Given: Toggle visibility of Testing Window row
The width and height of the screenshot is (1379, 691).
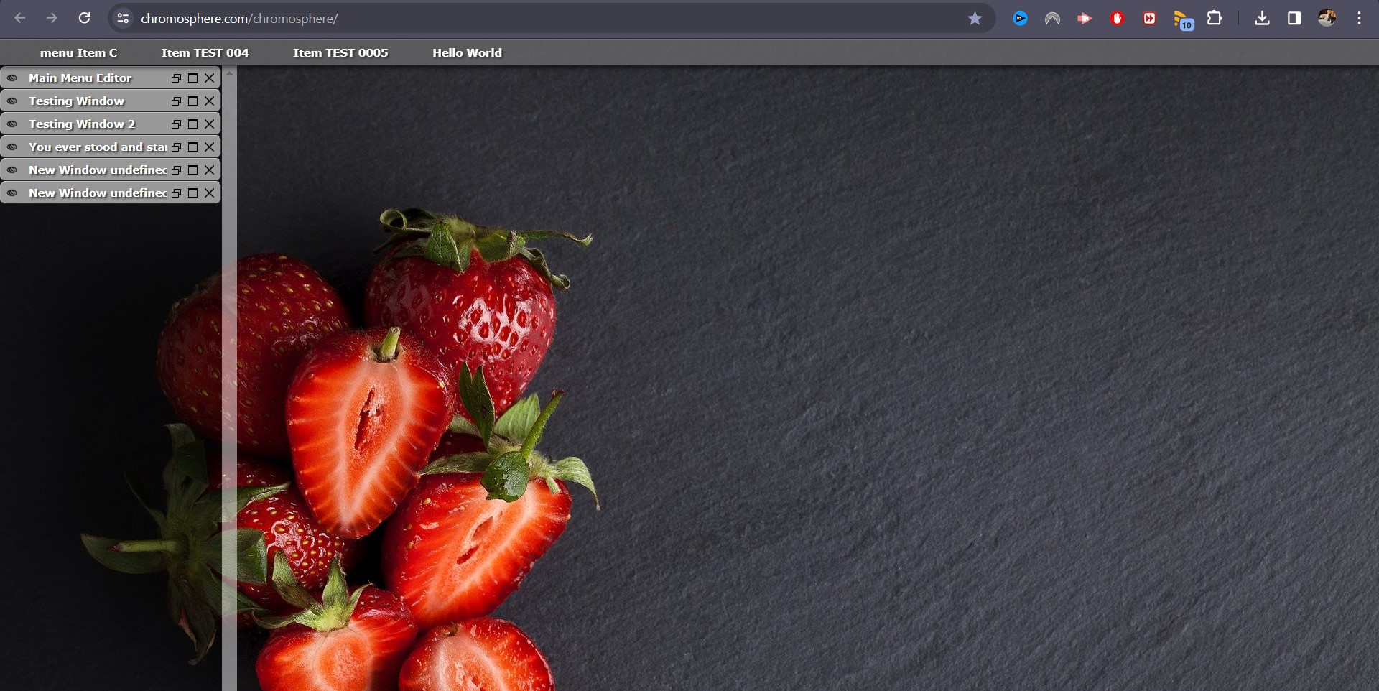Looking at the screenshot, I should pyautogui.click(x=12, y=101).
